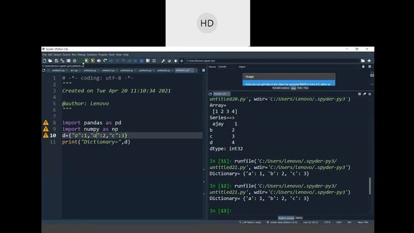This screenshot has height=233, width=414.
Task: Open the Tools menu
Action: tap(112, 54)
